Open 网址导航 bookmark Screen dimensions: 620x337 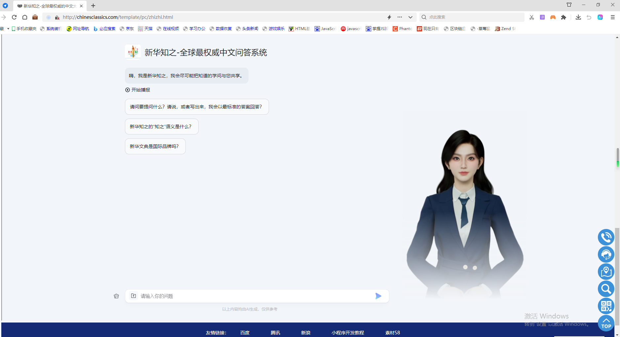click(78, 29)
